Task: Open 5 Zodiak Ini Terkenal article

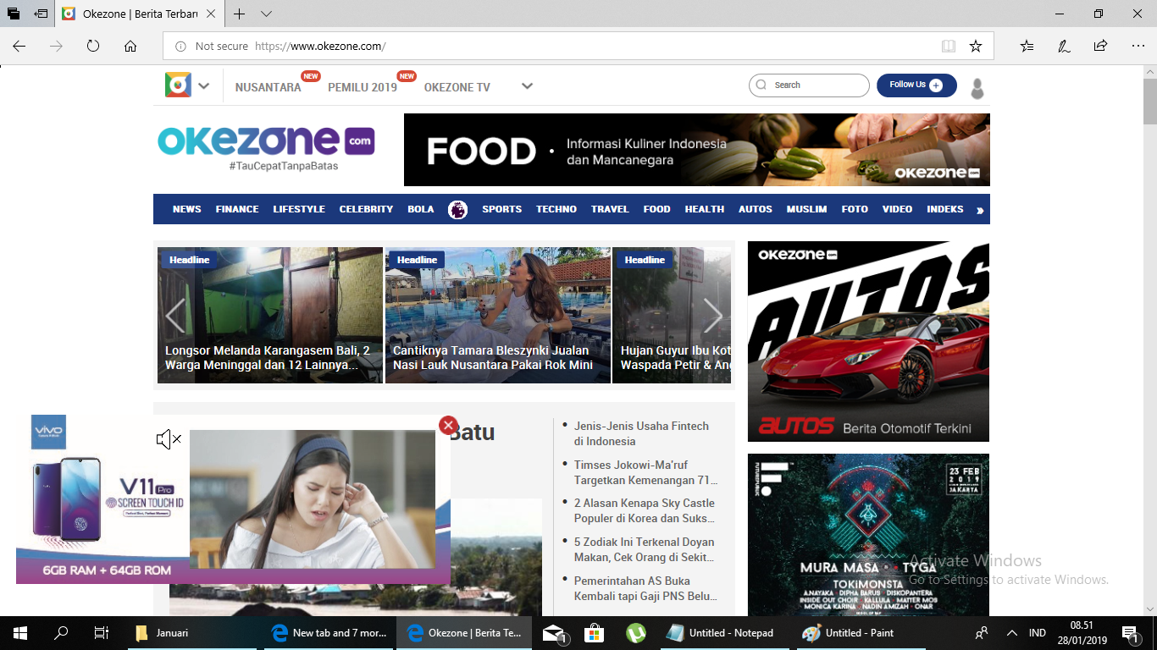Action: (x=645, y=549)
